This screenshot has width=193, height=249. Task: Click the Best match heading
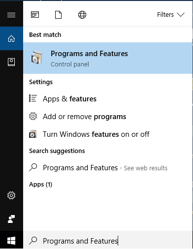45,35
